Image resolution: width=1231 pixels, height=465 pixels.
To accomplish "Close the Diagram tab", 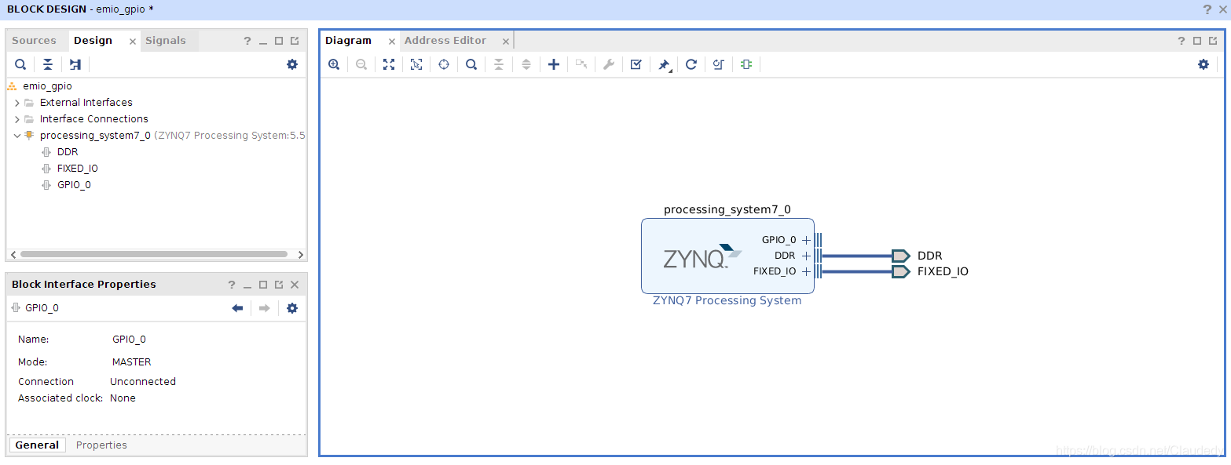I will (392, 42).
